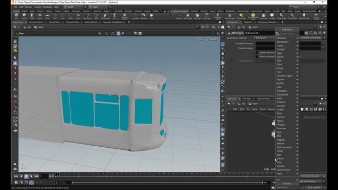Open Transfer Groups dropdown arrow
Screen dimensions: 338x190
(323, 48)
